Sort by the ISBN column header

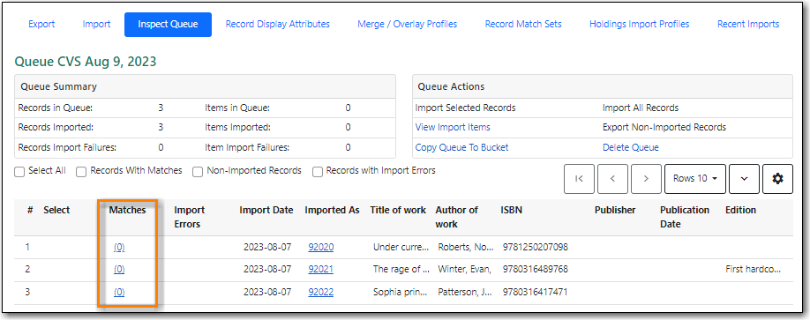click(x=512, y=210)
